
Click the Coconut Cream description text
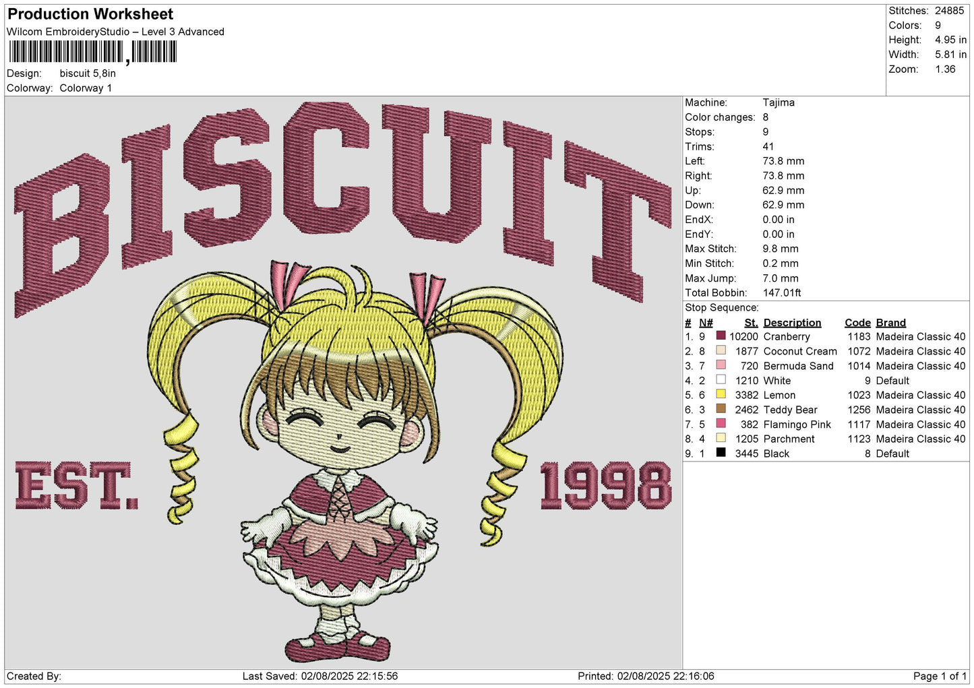[800, 351]
